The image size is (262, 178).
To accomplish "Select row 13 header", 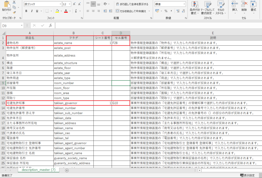I will (x=3, y=103).
